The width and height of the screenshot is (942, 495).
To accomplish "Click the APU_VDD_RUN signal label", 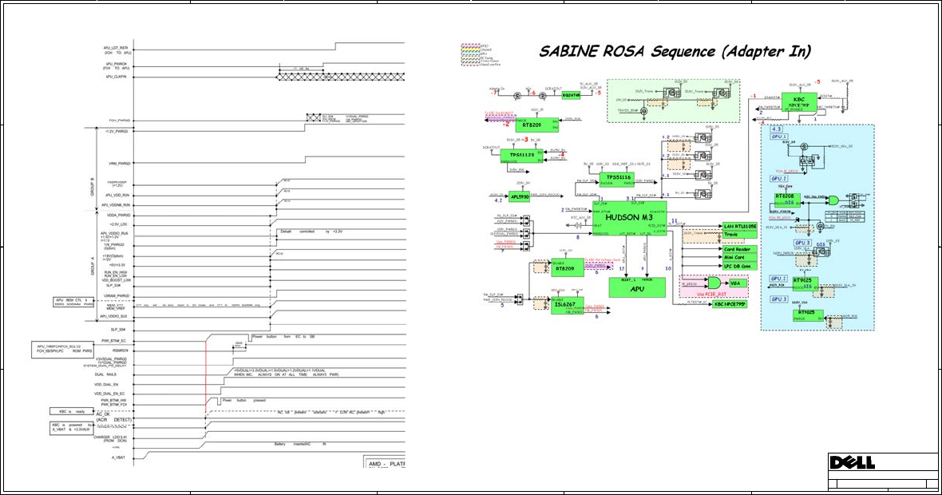I will point(117,196).
